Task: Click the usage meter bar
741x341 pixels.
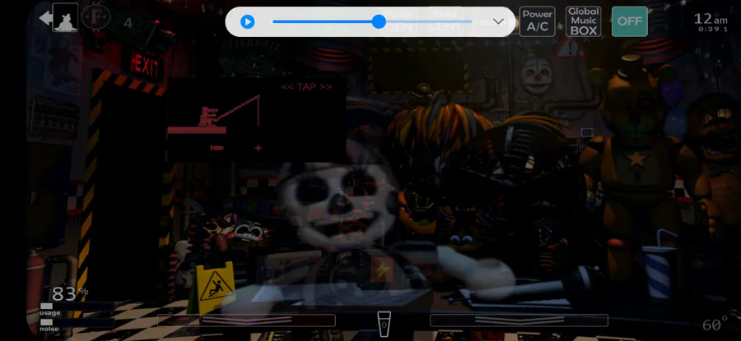Action: [x=77, y=306]
